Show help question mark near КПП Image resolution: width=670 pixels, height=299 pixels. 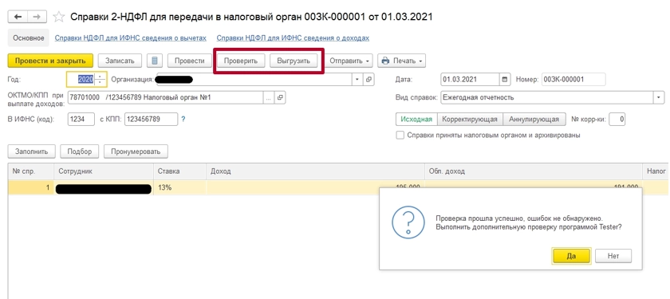pyautogui.click(x=183, y=120)
